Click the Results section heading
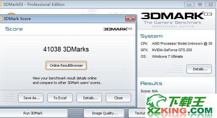Image resolution: width=217 pixels, height=118 pixels. coord(151,83)
